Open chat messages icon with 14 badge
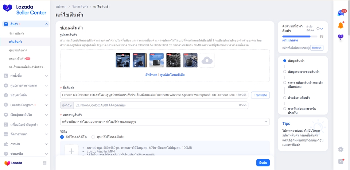This screenshot has height=170, width=350. 341,13
